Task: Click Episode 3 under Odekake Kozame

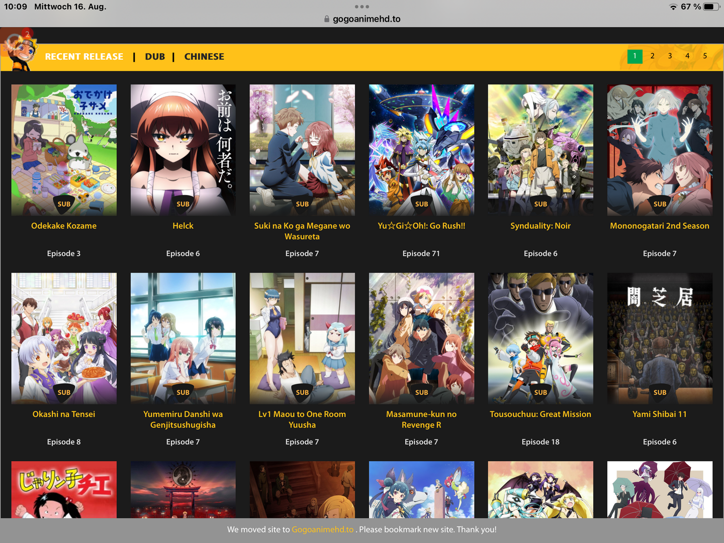Action: coord(64,253)
